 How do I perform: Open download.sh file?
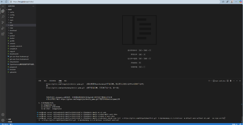pos(21,54)
